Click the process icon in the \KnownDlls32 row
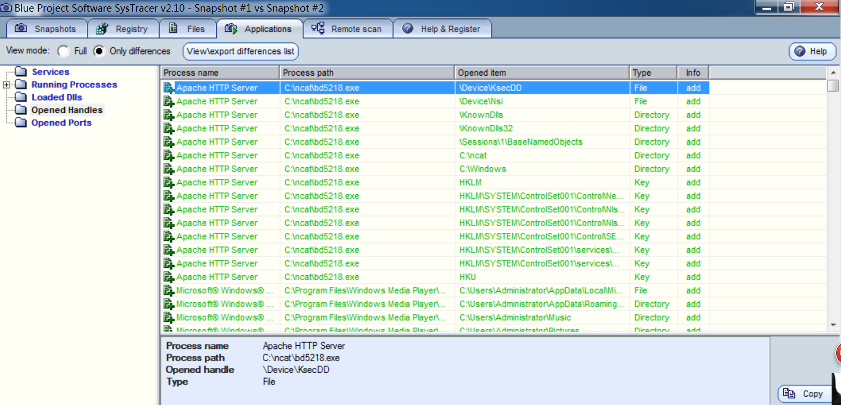This screenshot has height=405, width=841. [x=169, y=128]
